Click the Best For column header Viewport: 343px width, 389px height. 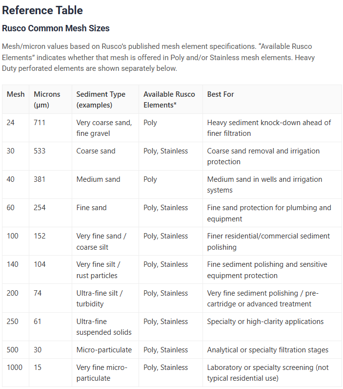click(221, 94)
